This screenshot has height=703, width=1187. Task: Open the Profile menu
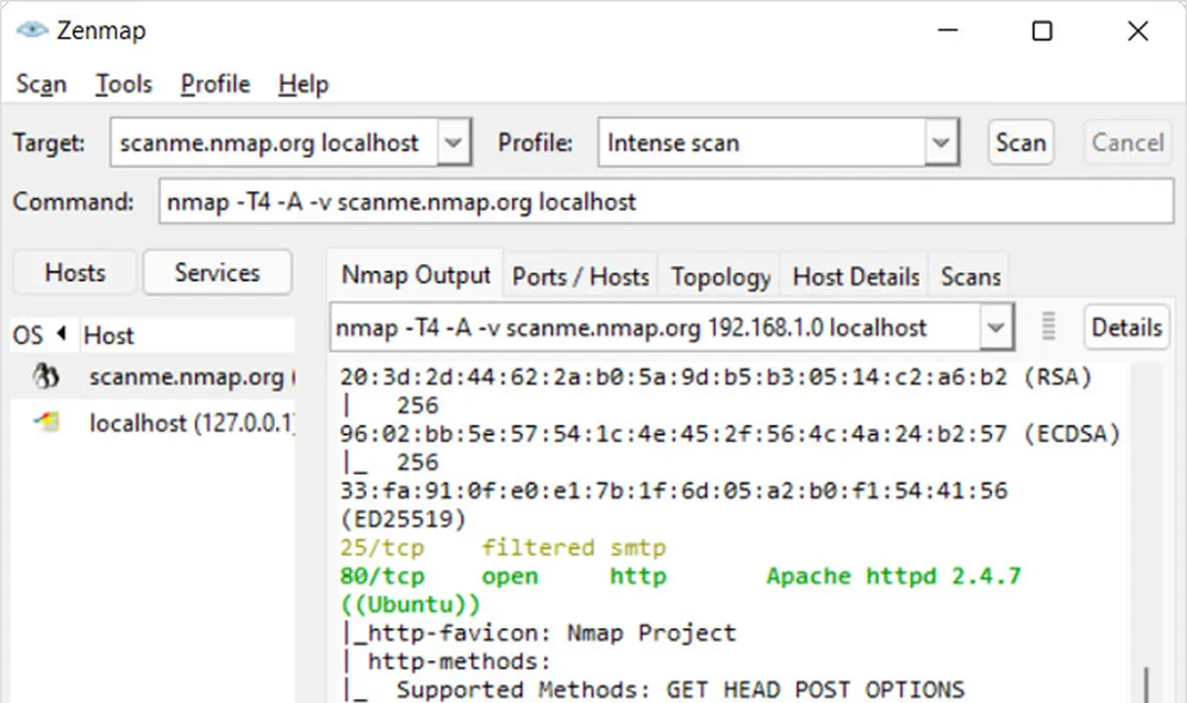click(x=215, y=85)
